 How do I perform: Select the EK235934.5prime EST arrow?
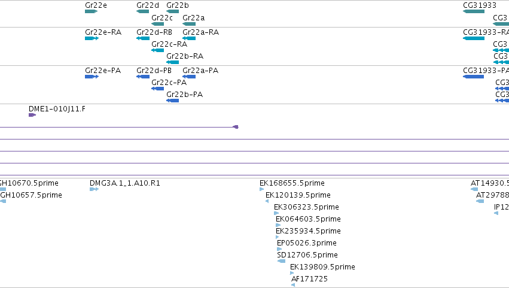(x=277, y=237)
